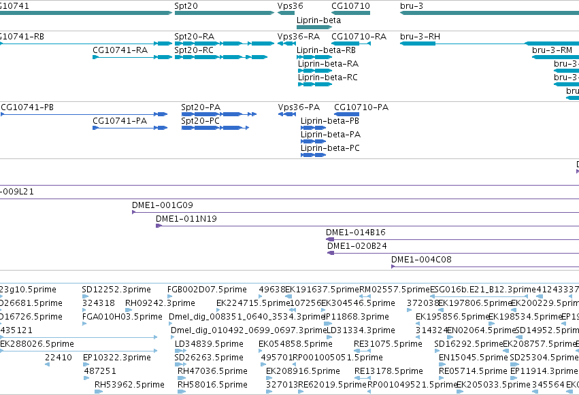Select EST RE13178.5prime label
Viewport: 579px width, 395px height.
point(389,371)
